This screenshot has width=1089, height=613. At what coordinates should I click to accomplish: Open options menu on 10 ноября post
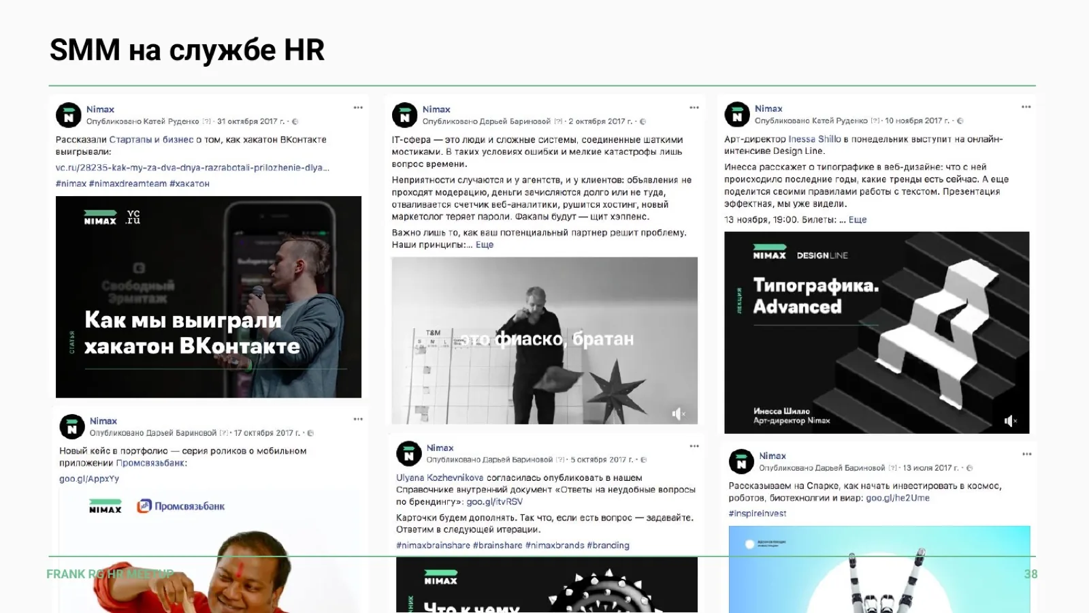coord(1026,107)
